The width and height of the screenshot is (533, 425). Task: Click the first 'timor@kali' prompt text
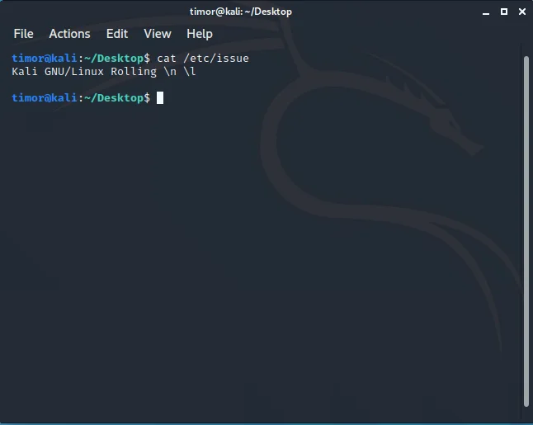pyautogui.click(x=45, y=58)
